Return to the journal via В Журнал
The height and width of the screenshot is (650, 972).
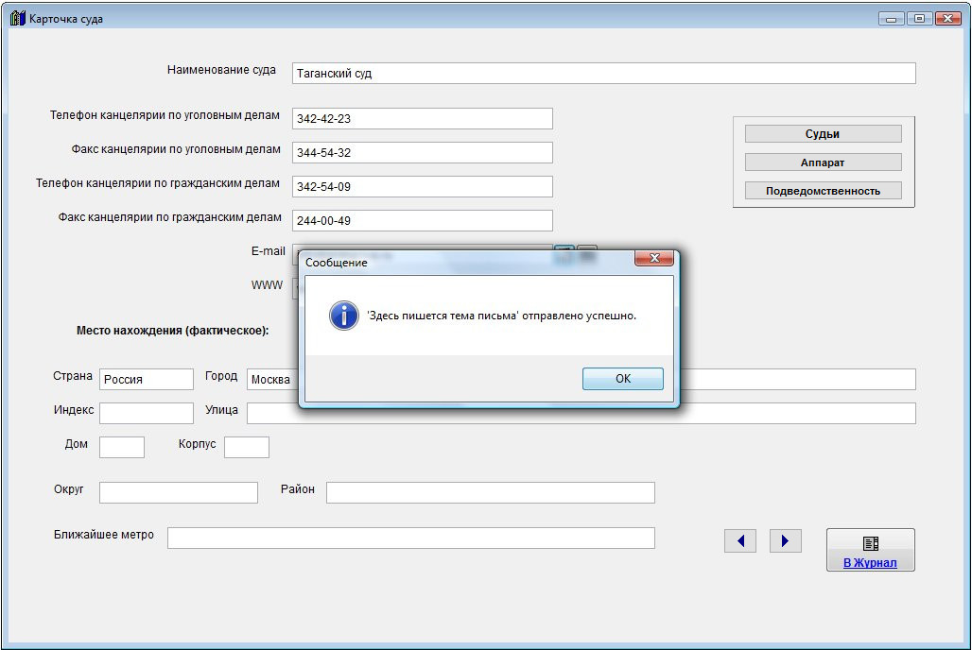pos(870,550)
